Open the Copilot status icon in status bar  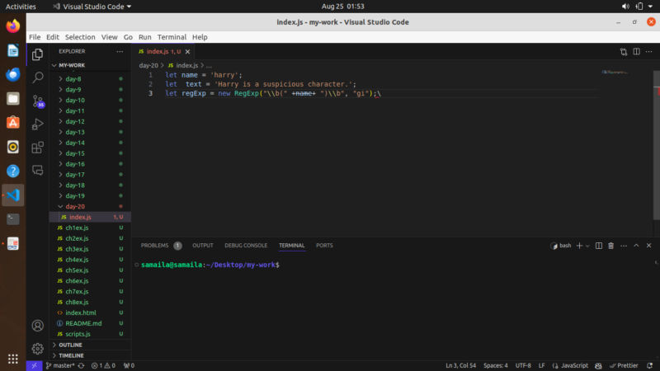(598, 365)
